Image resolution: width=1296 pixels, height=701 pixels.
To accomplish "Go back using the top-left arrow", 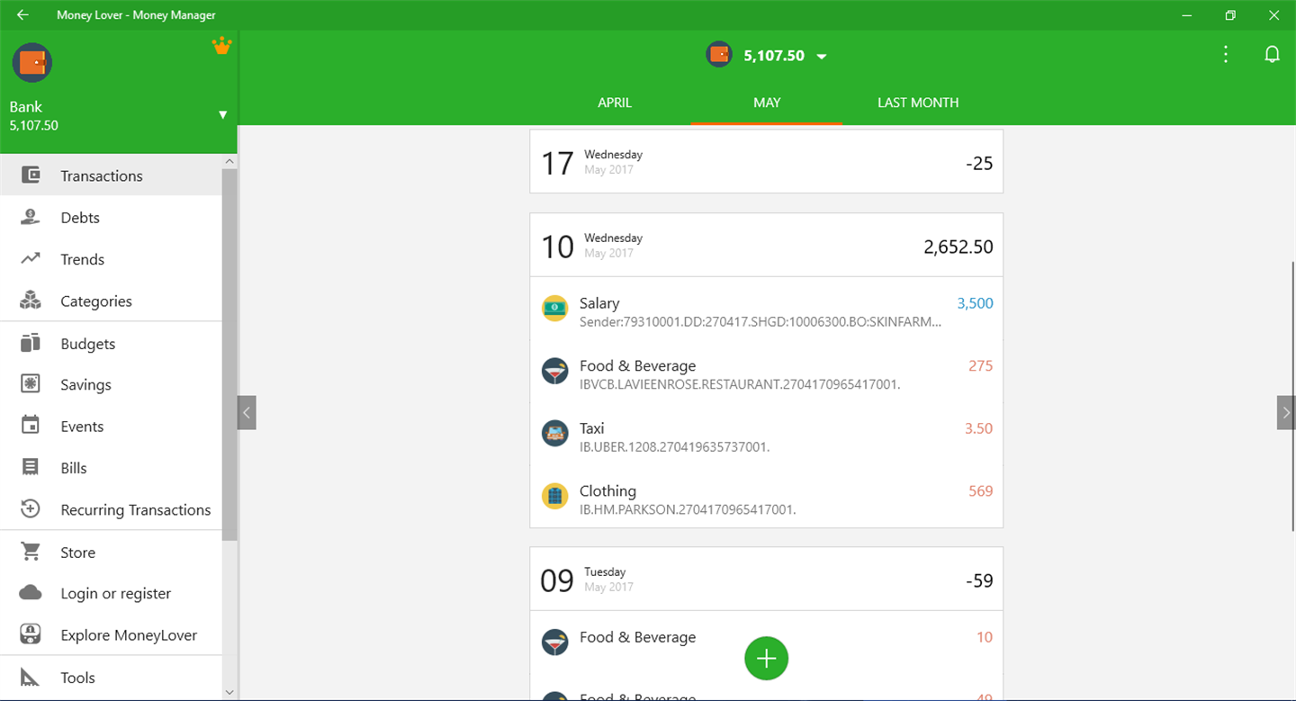I will (22, 15).
